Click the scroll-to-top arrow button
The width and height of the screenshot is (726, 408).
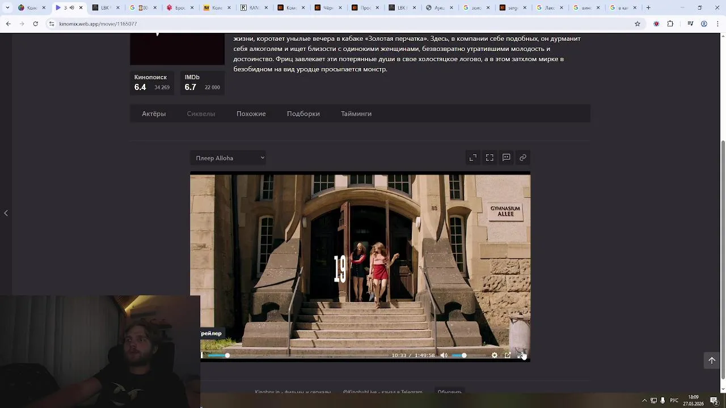click(x=712, y=360)
